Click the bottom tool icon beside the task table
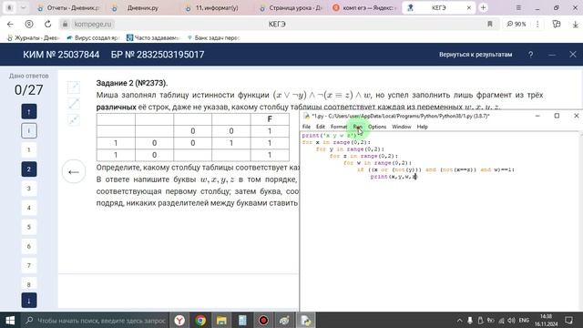Viewport: 583px width, 328px height. (x=74, y=119)
